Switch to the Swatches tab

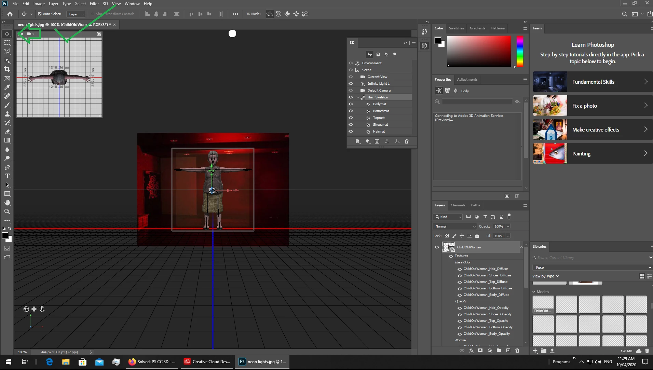coord(456,28)
